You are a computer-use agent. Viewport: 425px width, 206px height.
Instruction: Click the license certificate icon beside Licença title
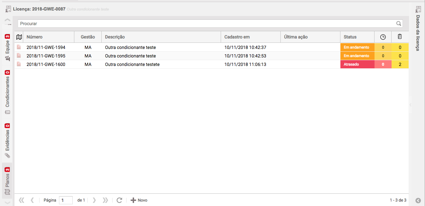(9, 9)
